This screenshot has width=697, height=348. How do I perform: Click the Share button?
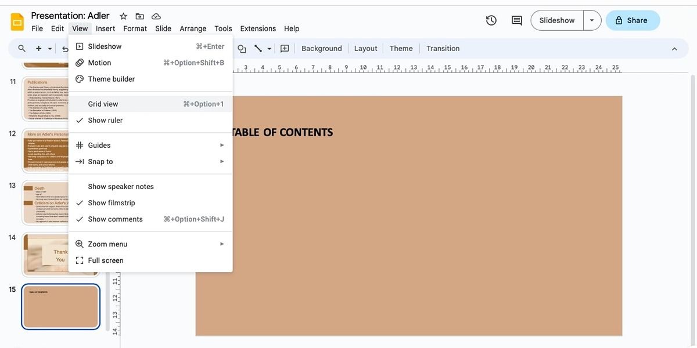633,20
